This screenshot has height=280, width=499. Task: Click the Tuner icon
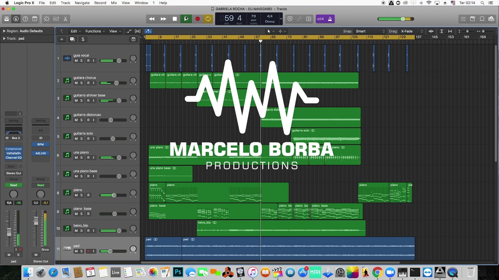tap(299, 19)
